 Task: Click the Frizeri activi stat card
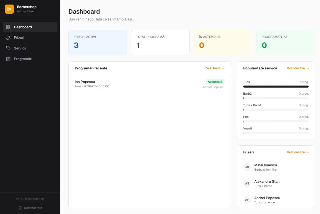click(x=98, y=42)
